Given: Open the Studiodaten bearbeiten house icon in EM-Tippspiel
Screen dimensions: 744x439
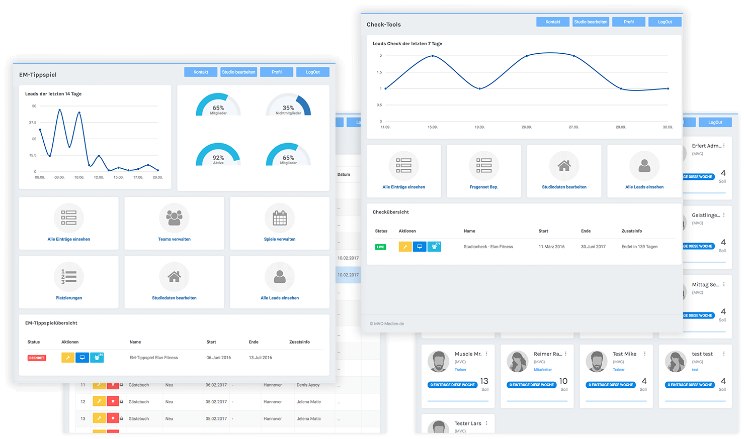Looking at the screenshot, I should click(x=174, y=276).
